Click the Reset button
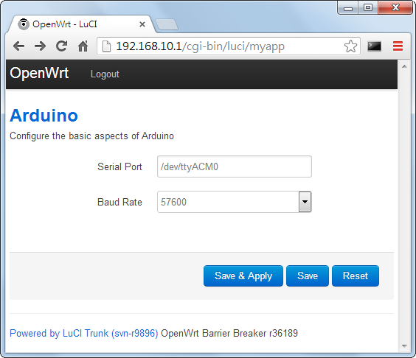 point(356,275)
